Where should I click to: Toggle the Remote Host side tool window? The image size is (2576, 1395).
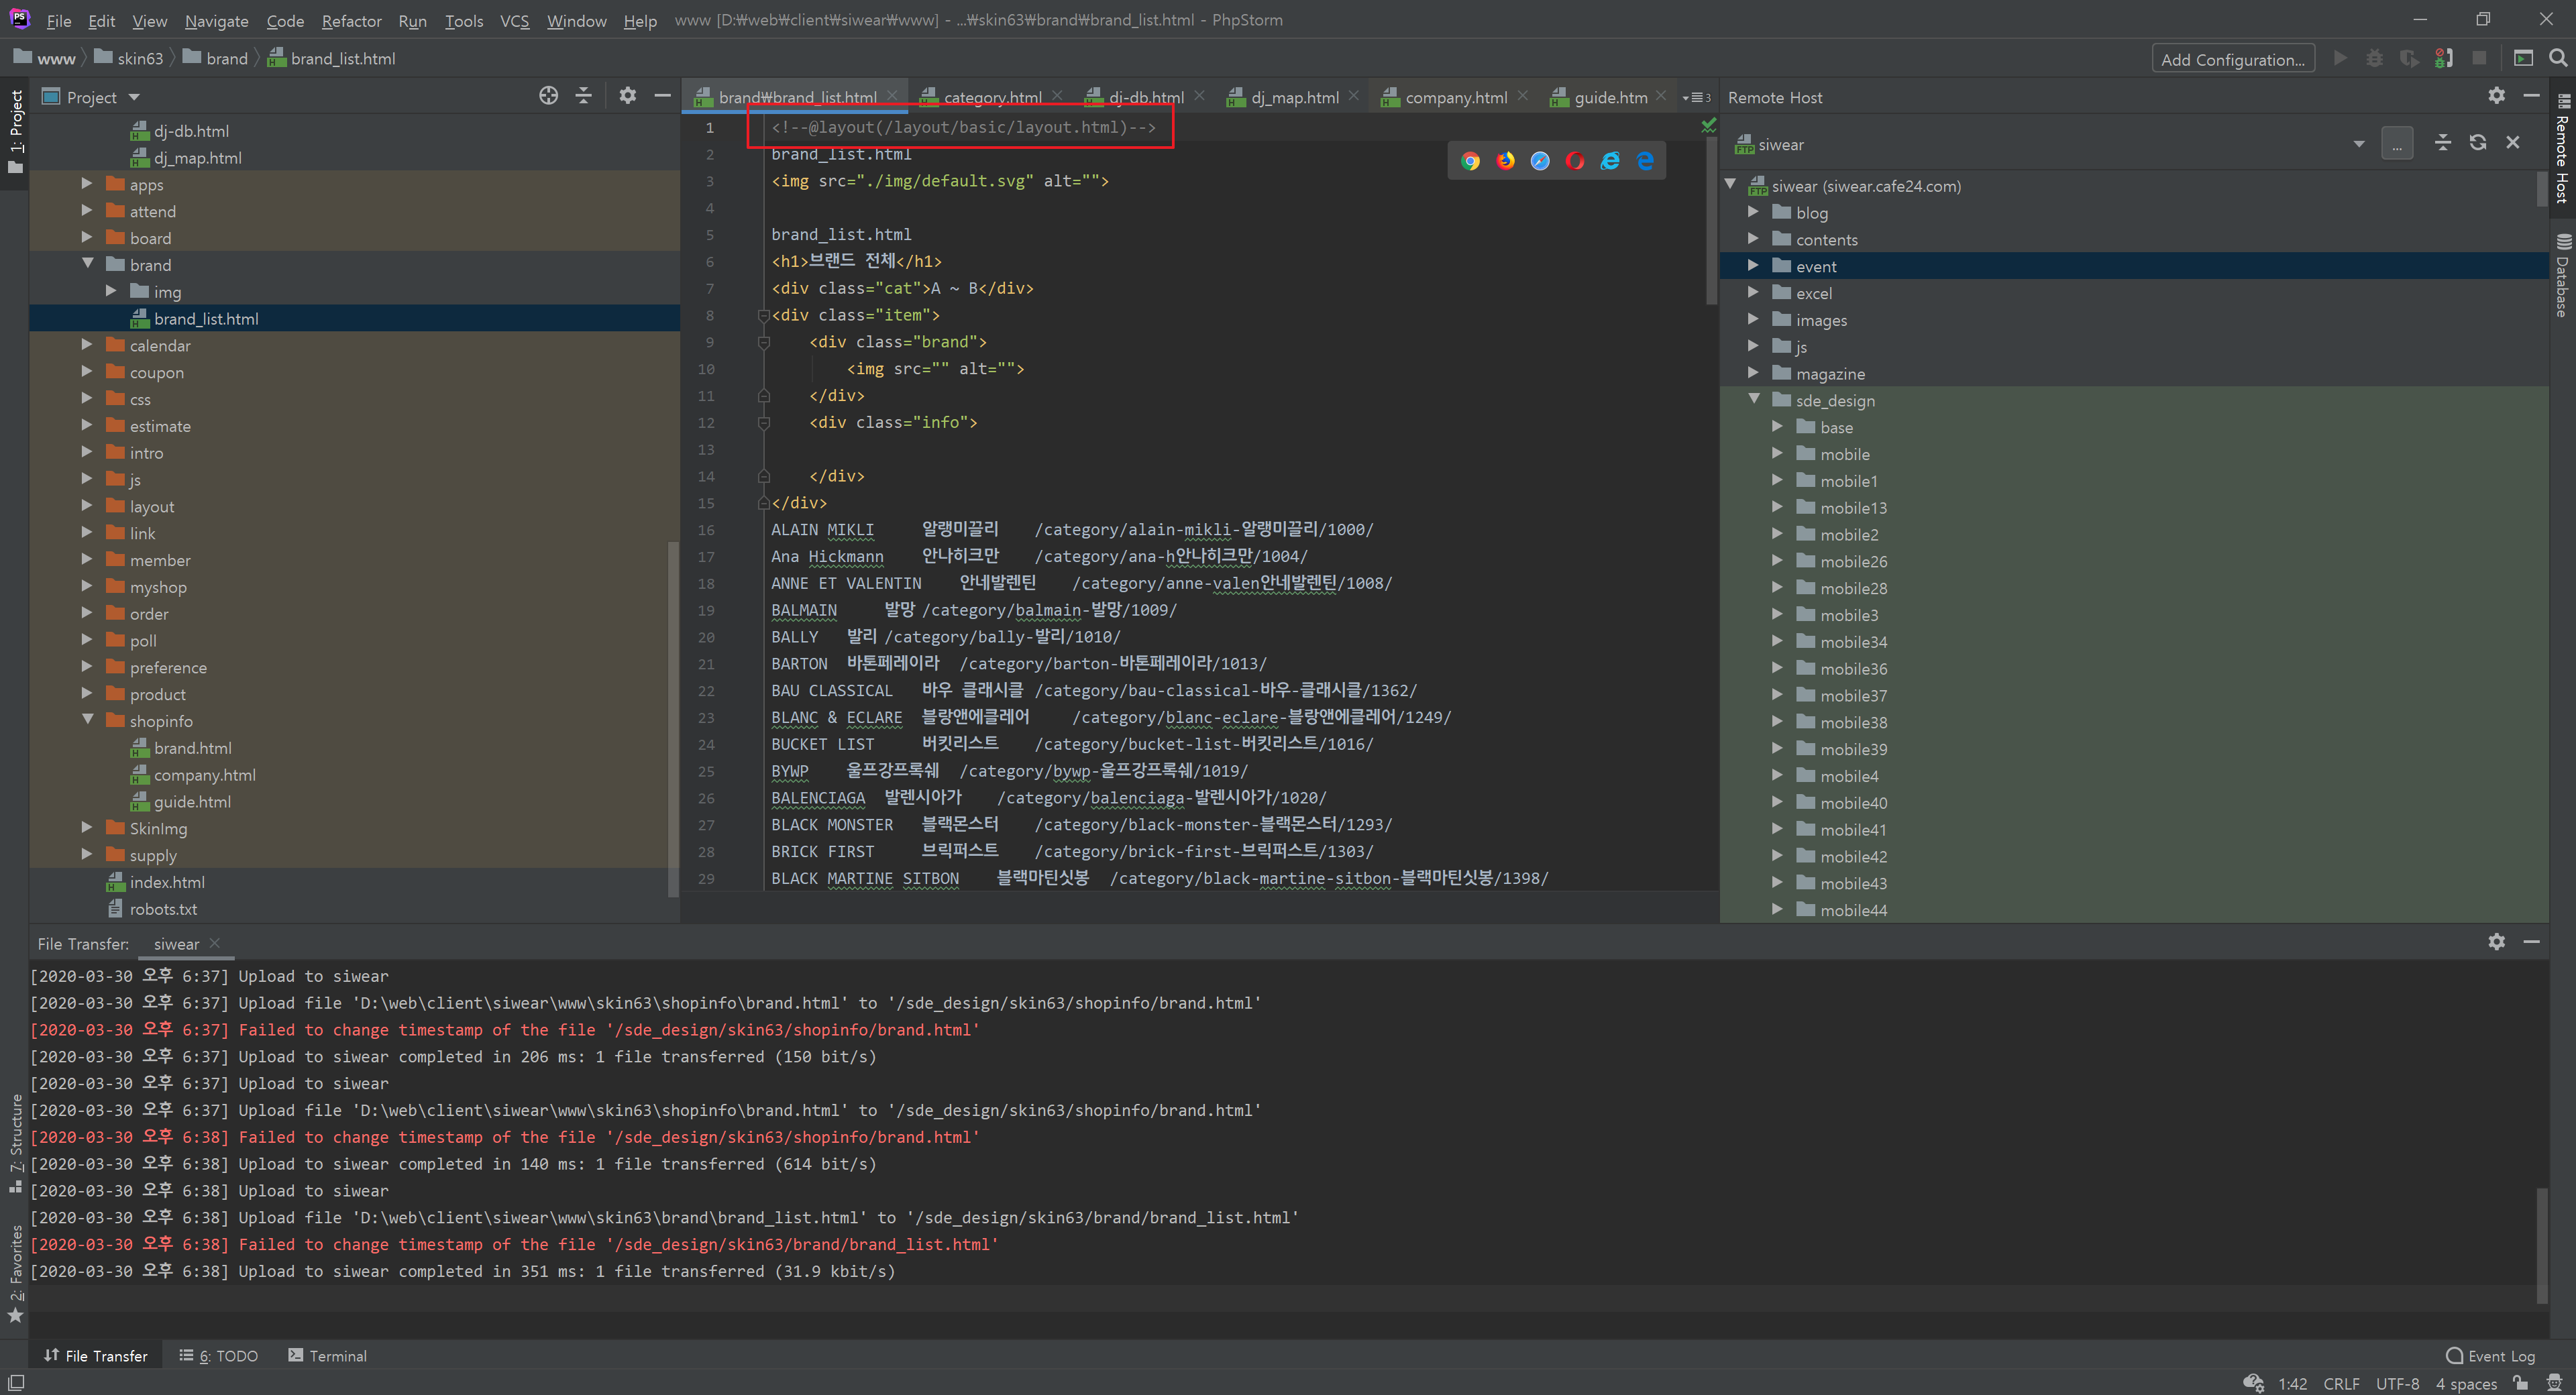point(2563,150)
